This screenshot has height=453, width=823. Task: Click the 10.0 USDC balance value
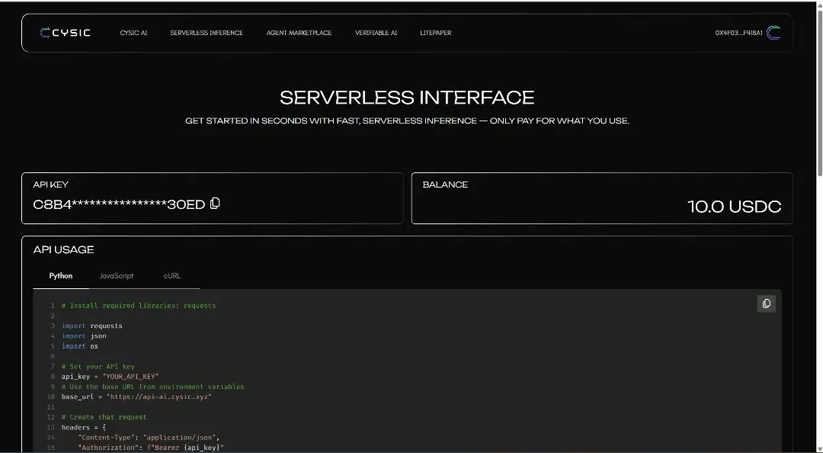(735, 207)
